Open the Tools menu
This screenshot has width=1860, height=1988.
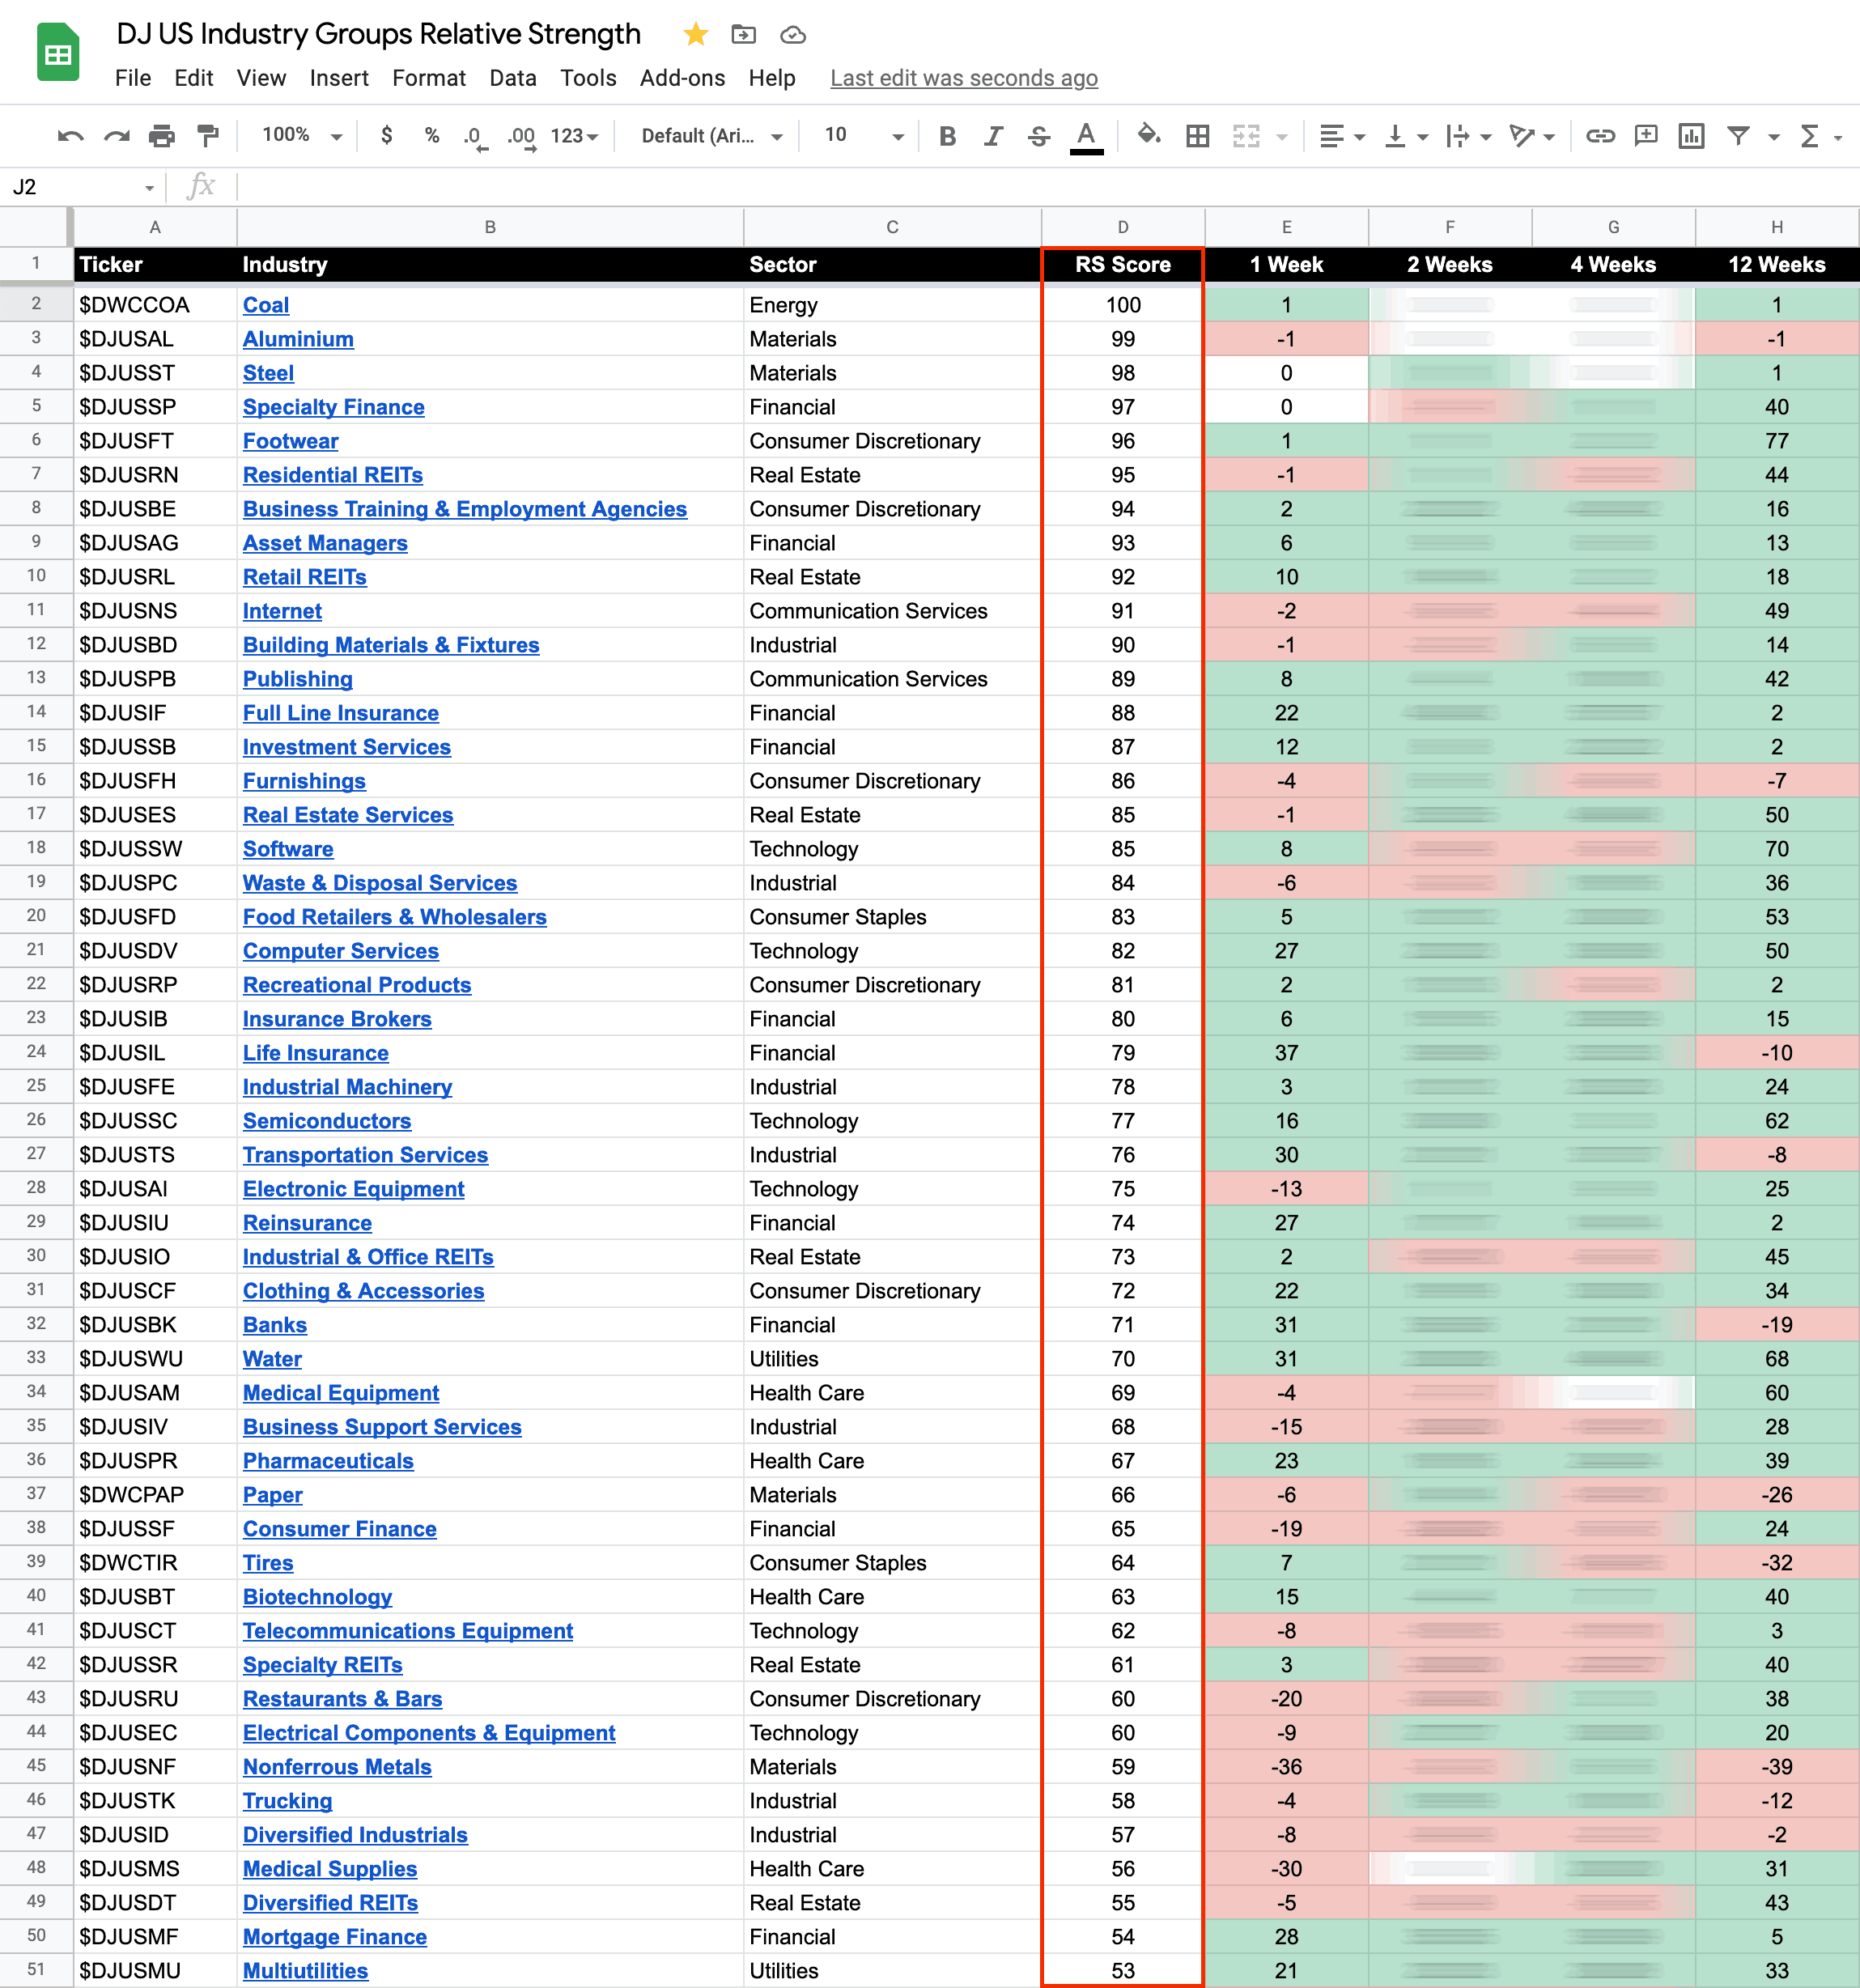tap(588, 78)
